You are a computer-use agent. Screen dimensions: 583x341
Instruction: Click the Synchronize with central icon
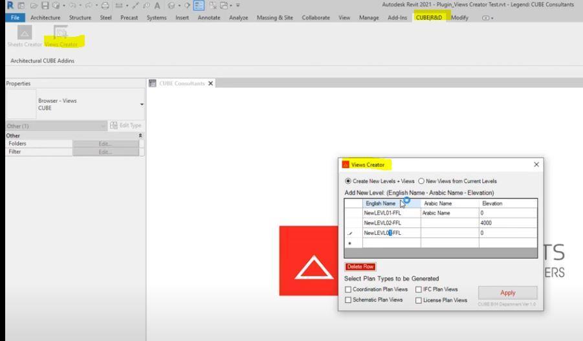(56, 6)
